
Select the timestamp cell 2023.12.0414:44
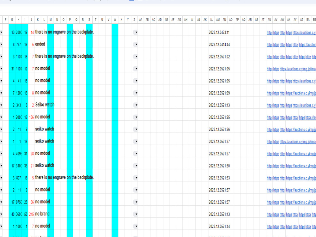(x=219, y=45)
